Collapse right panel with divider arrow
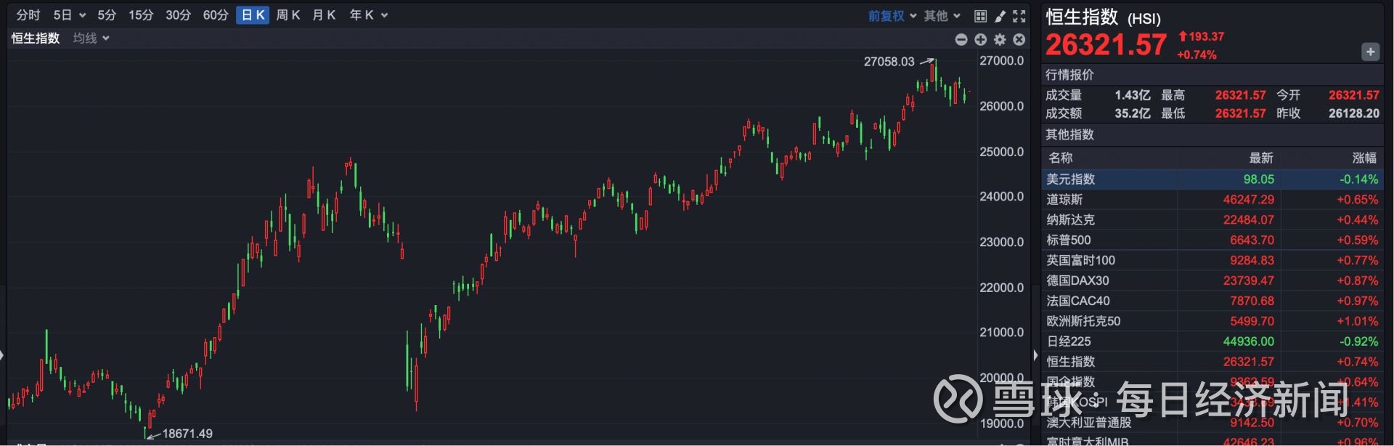The width and height of the screenshot is (1394, 446). 1035,355
